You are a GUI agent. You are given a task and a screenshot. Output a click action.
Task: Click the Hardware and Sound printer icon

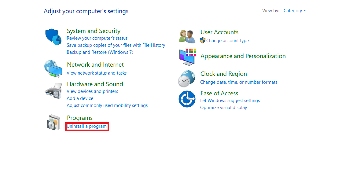[x=53, y=90]
